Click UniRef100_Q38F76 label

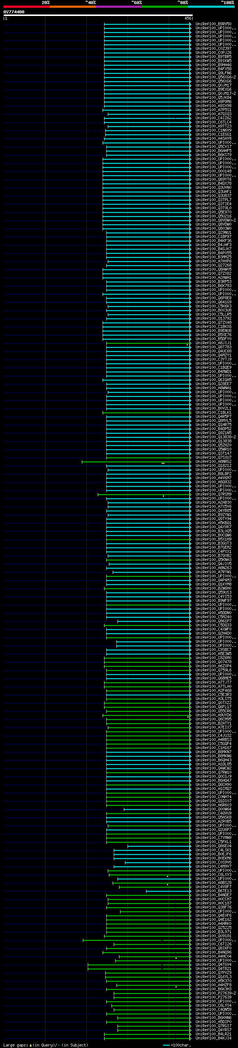coord(213,907)
